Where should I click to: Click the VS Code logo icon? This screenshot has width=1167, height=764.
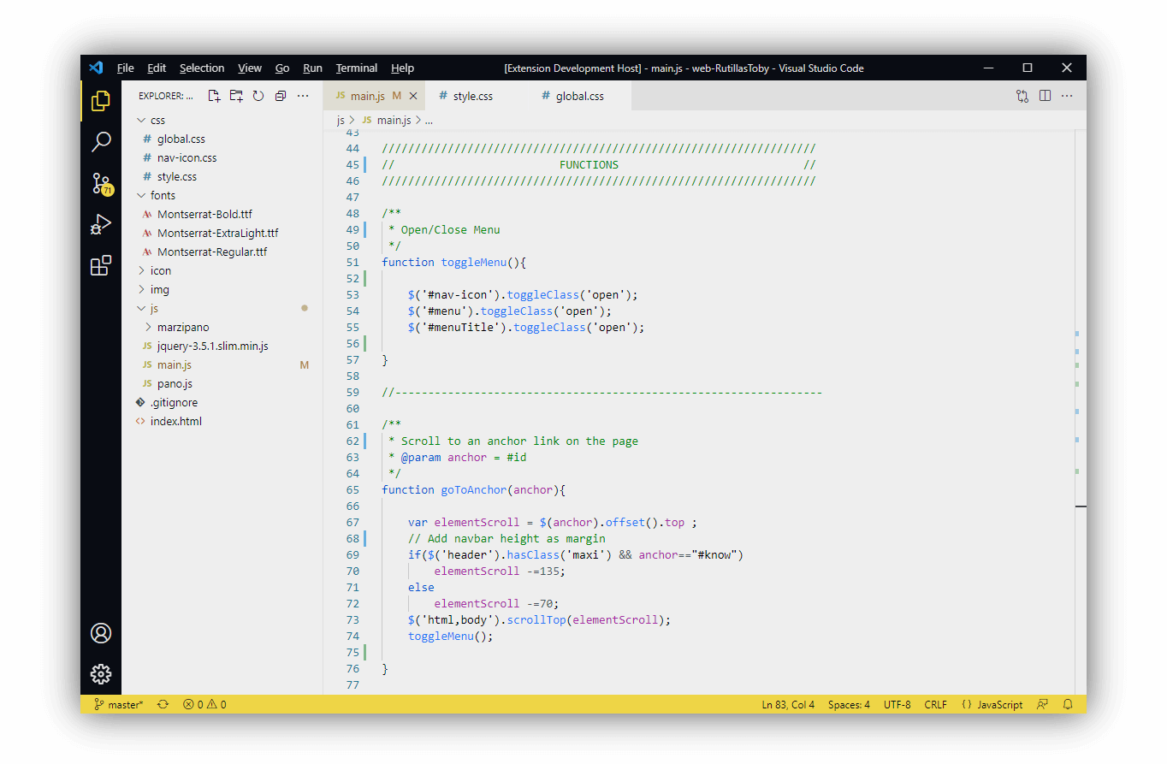[96, 68]
